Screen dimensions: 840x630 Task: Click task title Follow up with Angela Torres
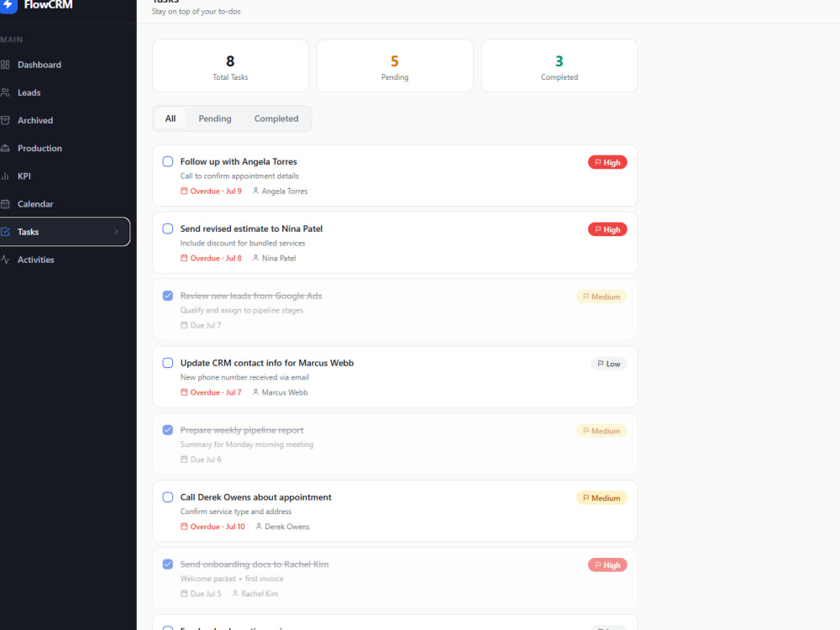[x=239, y=161]
